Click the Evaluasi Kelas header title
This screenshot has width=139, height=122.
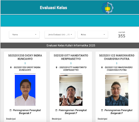click(x=54, y=8)
